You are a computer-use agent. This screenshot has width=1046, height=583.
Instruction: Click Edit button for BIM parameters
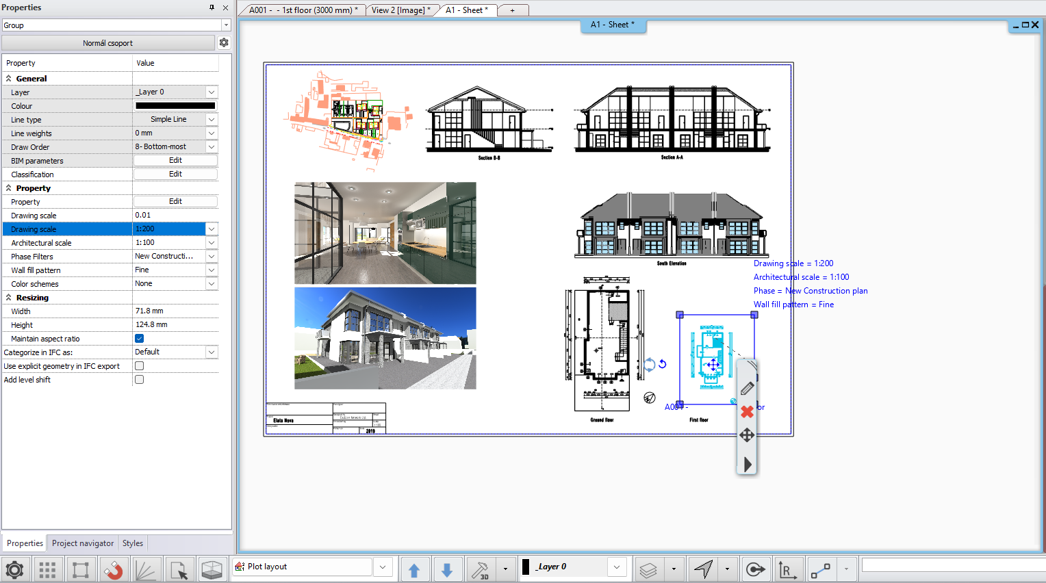175,160
